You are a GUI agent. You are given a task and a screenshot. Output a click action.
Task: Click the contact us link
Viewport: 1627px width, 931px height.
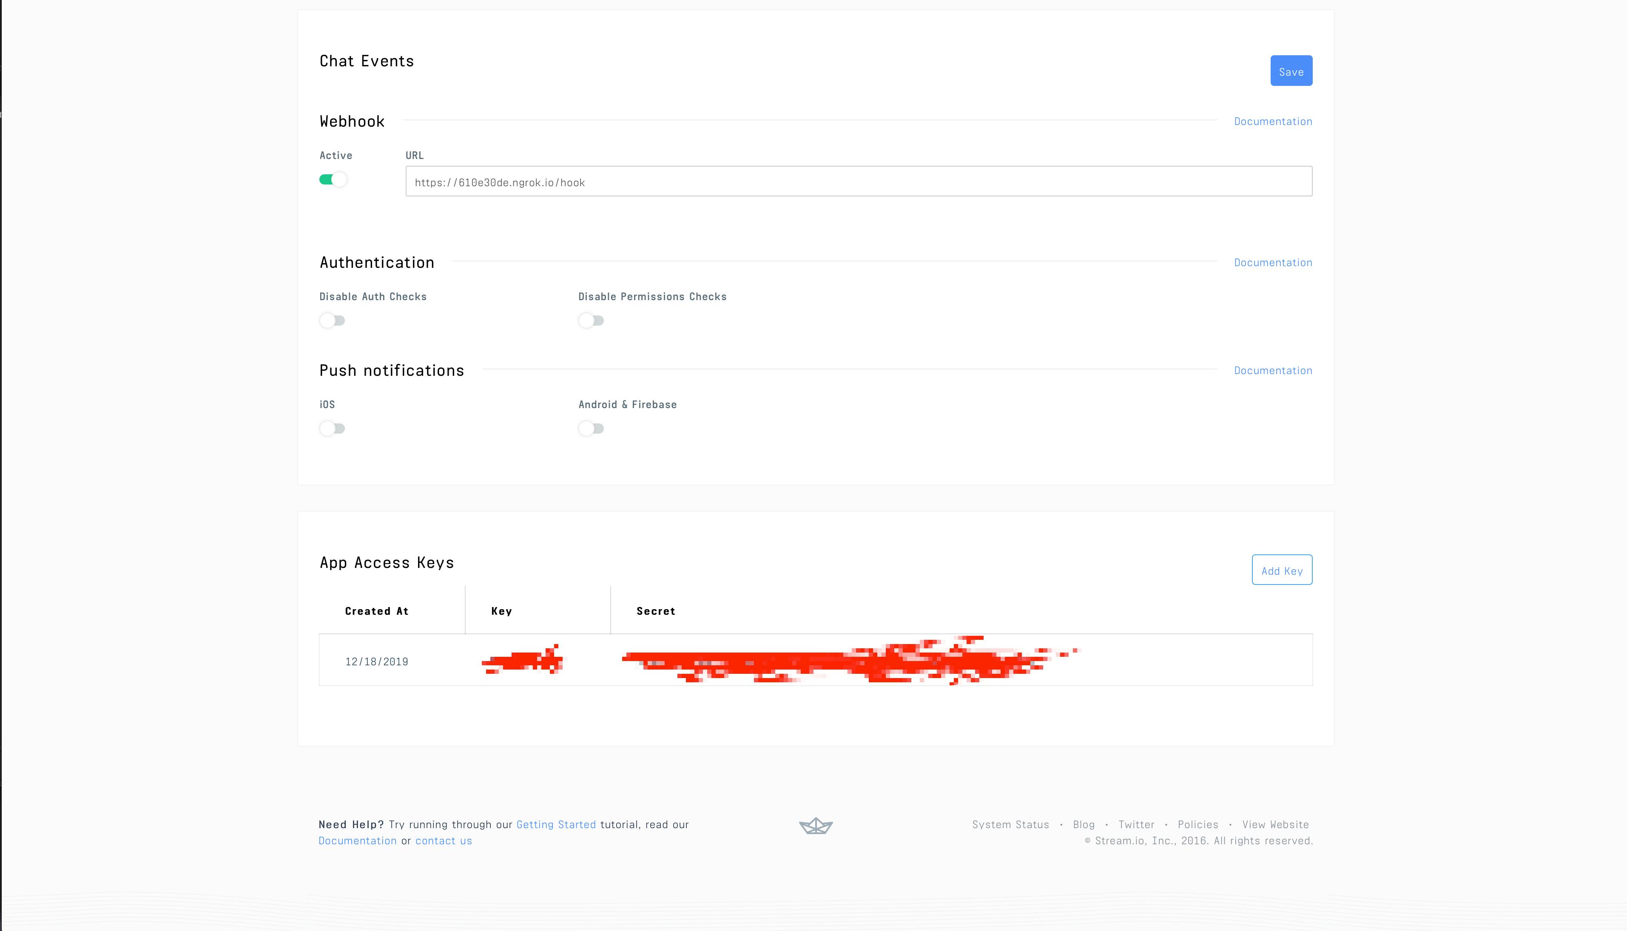(x=443, y=840)
